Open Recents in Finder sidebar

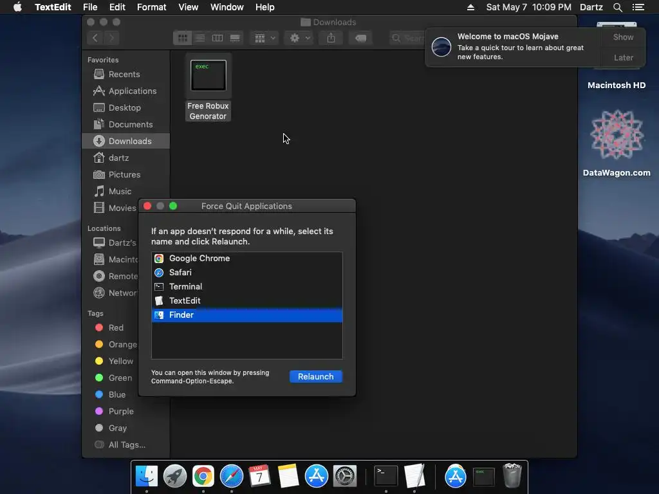(125, 74)
